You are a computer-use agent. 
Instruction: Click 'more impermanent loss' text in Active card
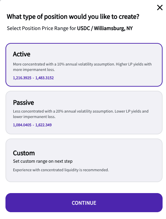(34, 70)
